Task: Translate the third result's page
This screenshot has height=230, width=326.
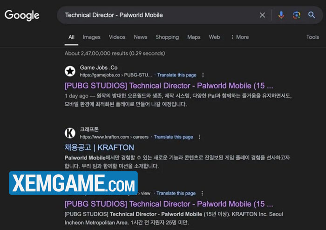Action: (176, 193)
